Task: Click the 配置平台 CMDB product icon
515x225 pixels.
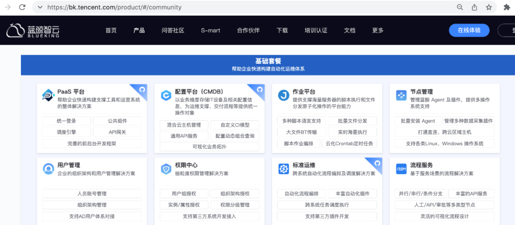Action: point(166,95)
